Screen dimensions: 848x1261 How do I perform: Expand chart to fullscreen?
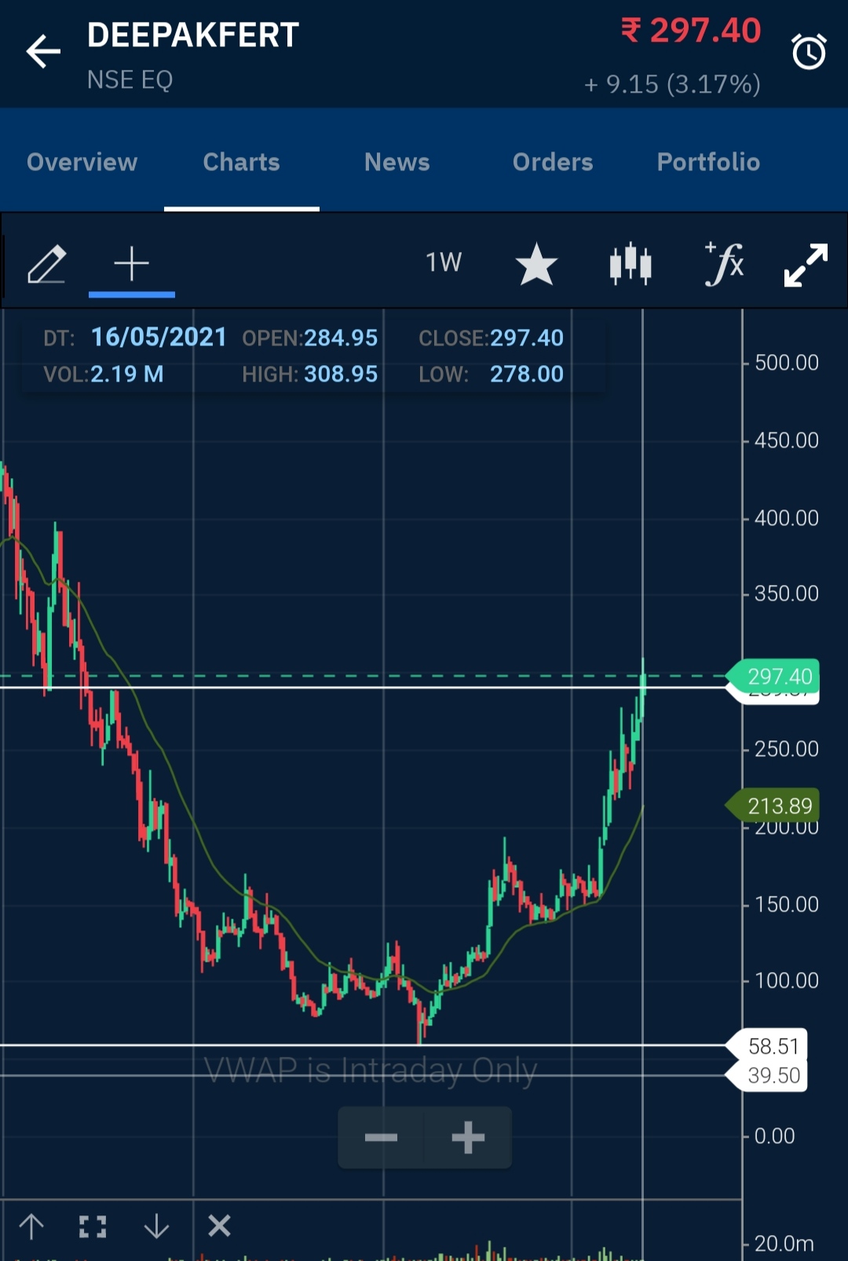coord(806,265)
